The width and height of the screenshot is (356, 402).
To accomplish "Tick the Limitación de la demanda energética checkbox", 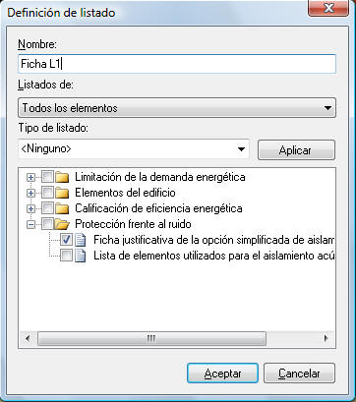I will pos(48,177).
